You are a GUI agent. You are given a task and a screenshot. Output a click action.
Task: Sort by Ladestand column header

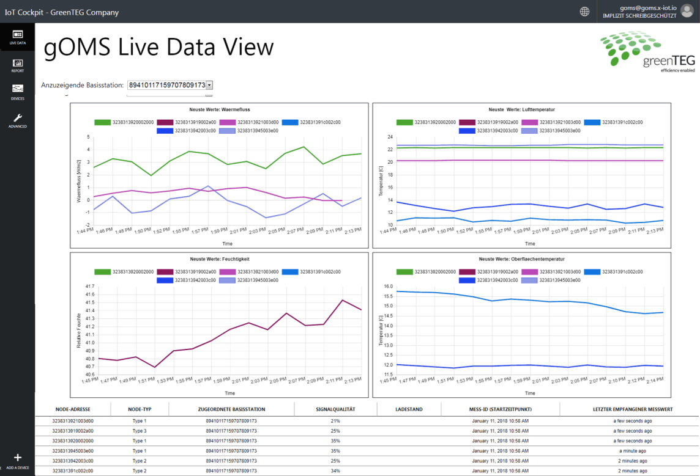409,409
